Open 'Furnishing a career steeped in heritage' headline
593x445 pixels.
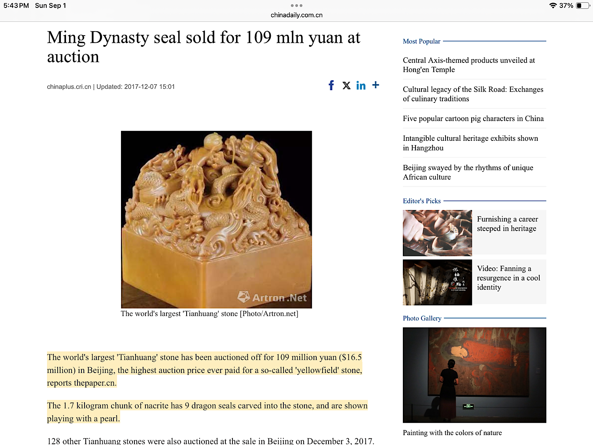point(507,224)
